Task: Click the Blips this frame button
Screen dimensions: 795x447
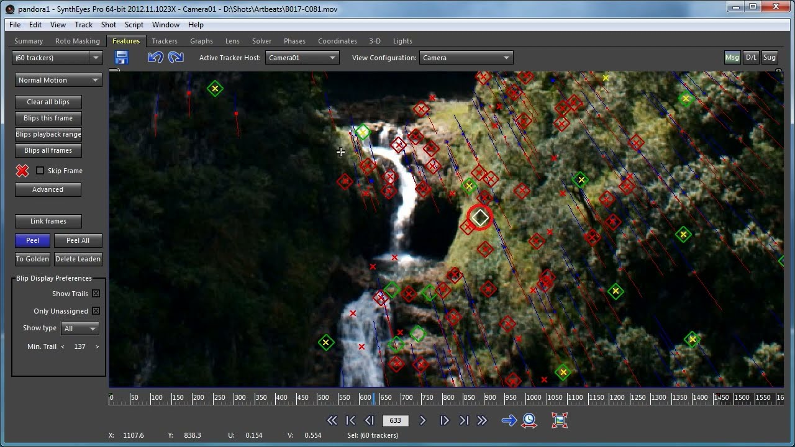Action: pyautogui.click(x=48, y=118)
